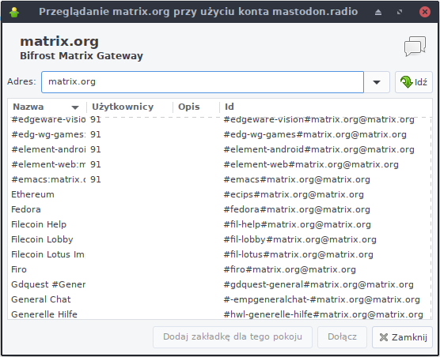Sort by the Id column header
The width and height of the screenshot is (440, 357).
325,107
